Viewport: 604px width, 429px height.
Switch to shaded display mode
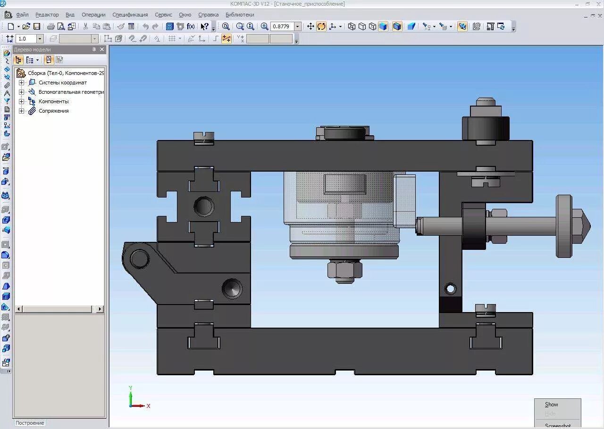click(x=383, y=26)
